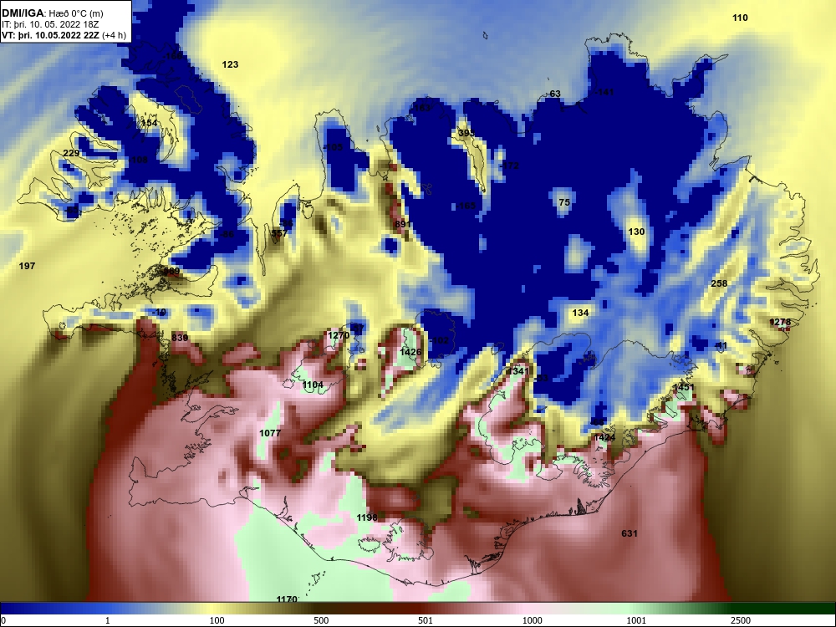This screenshot has width=836, height=627.
Task: Click the map value 1270
Action: pyautogui.click(x=339, y=335)
